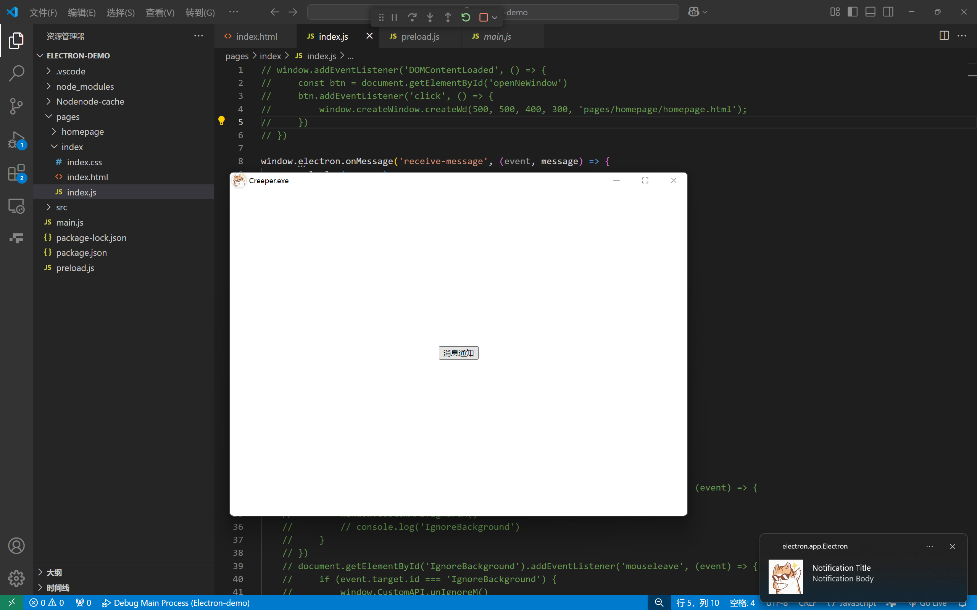Open the Search view in activity bar
This screenshot has width=977, height=610.
click(x=16, y=73)
